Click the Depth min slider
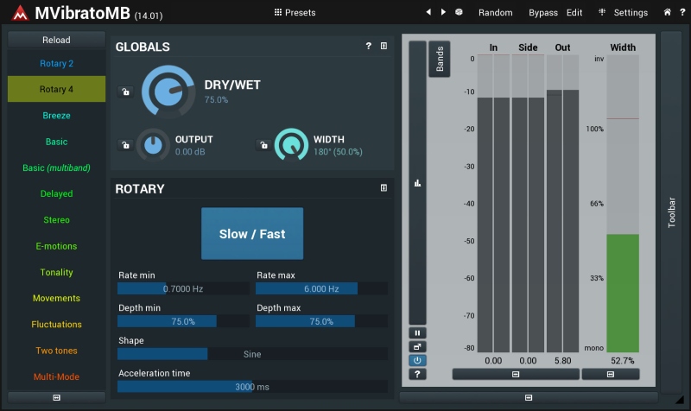Image resolution: width=691 pixels, height=411 pixels. point(183,321)
